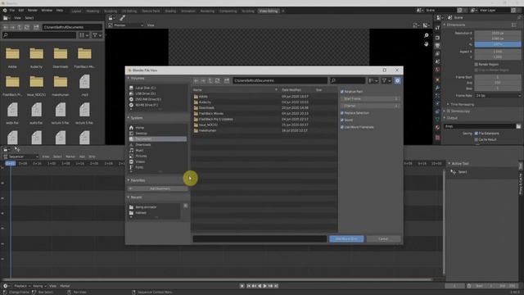Open the File menu

point(12,11)
